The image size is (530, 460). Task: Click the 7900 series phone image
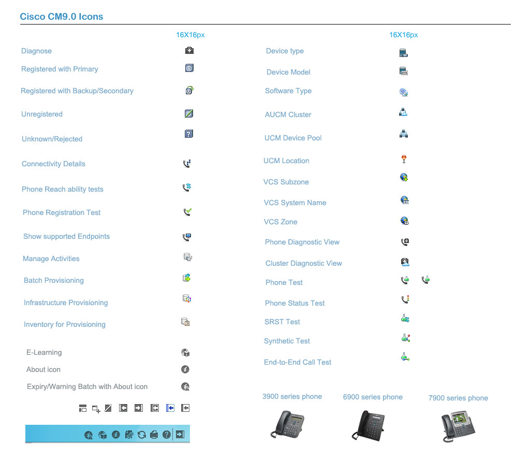point(458,425)
